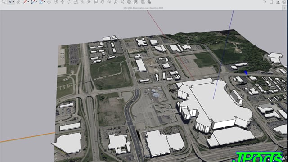Viewport: 288px width, 162px height.
Task: Select the large white mall building model
Action: 213,107
